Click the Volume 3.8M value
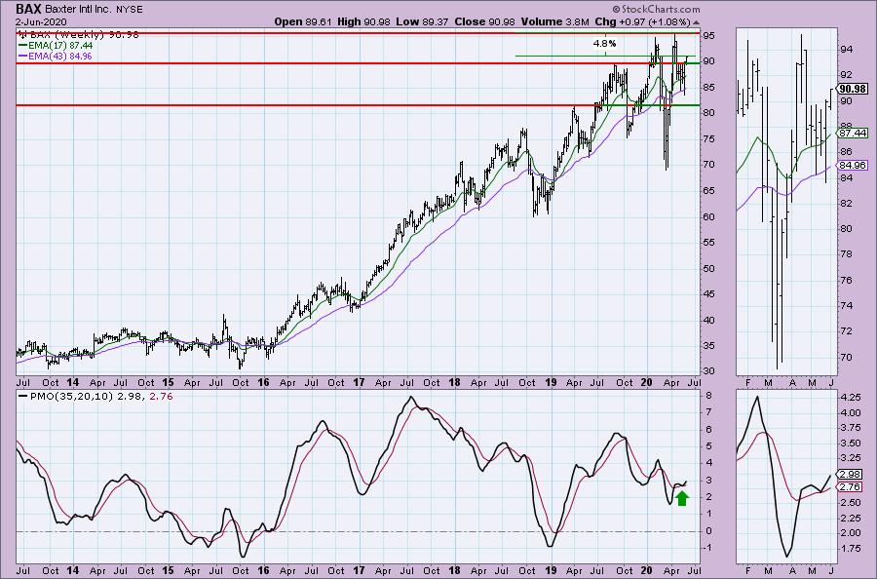Viewport: 877px width, 579px height. point(554,21)
